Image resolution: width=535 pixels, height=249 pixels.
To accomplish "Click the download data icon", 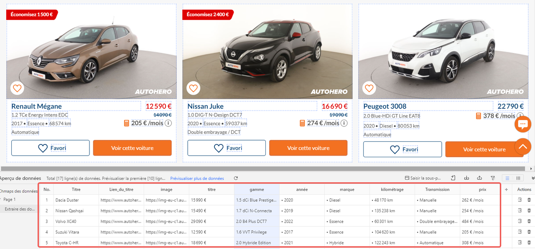I will [x=467, y=178].
